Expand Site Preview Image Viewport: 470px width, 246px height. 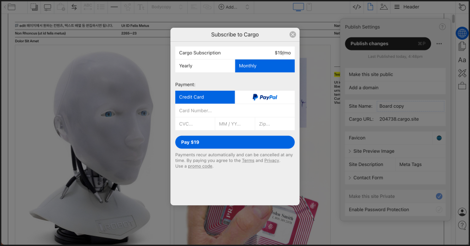396,151
